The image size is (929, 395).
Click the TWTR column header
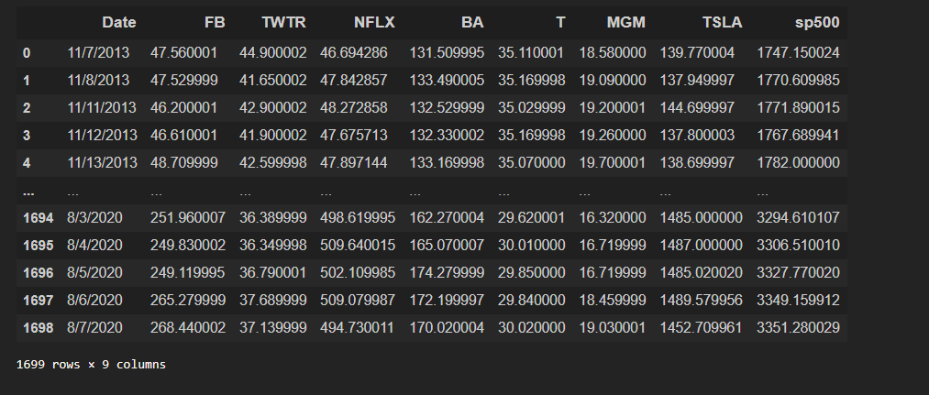291,21
